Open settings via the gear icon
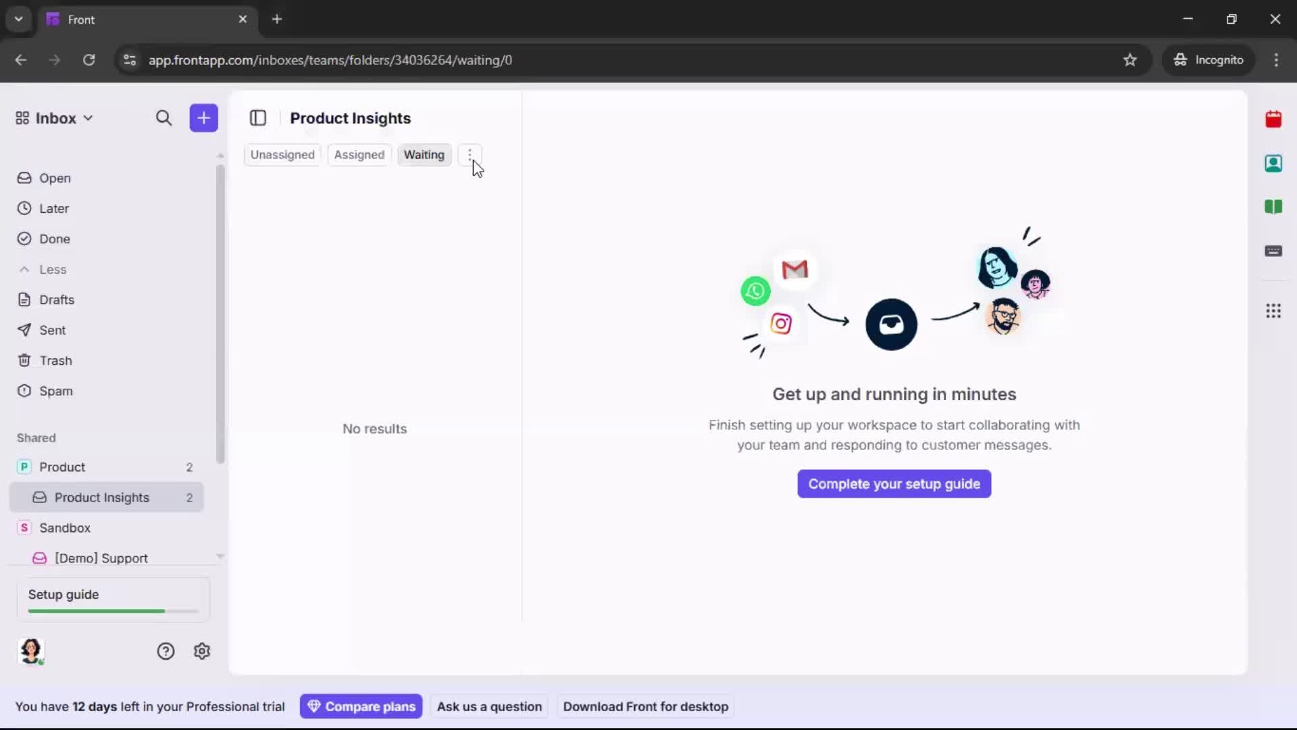This screenshot has width=1297, height=730. tap(202, 651)
